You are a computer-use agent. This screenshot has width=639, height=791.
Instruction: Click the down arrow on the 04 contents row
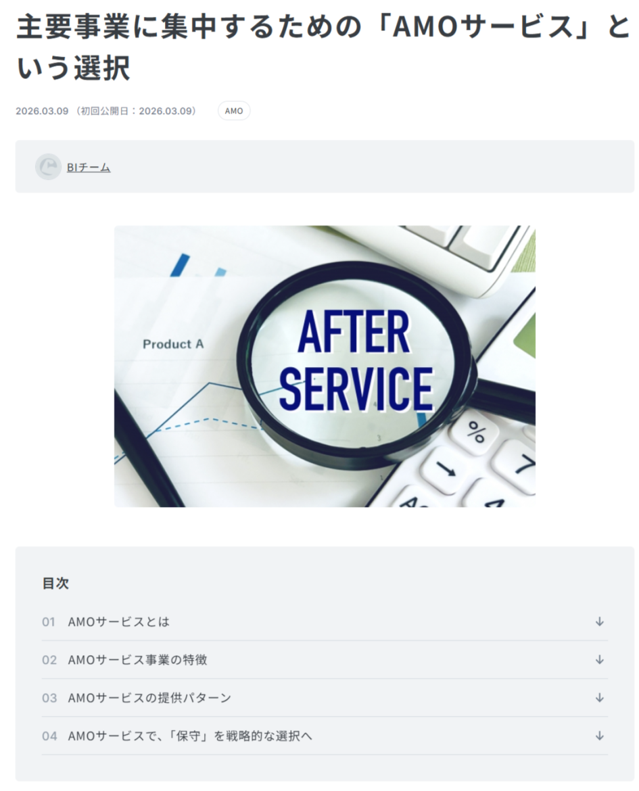point(599,736)
